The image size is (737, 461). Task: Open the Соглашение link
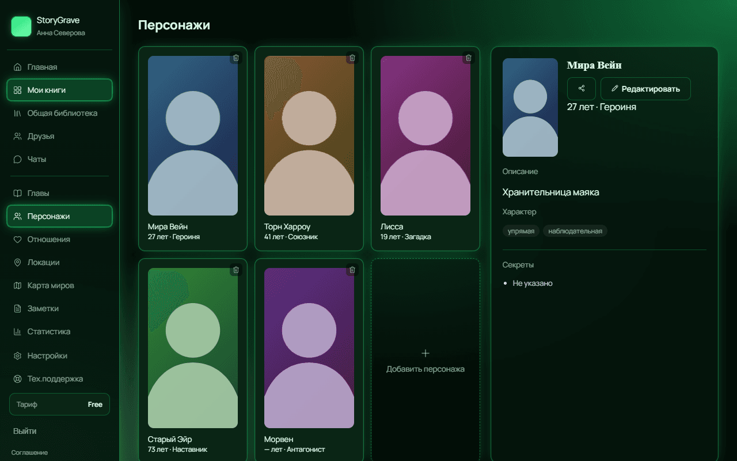(x=29, y=452)
